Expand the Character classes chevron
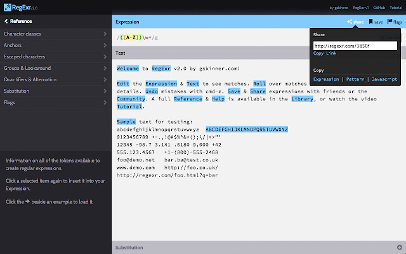406x254 pixels. tap(105, 34)
